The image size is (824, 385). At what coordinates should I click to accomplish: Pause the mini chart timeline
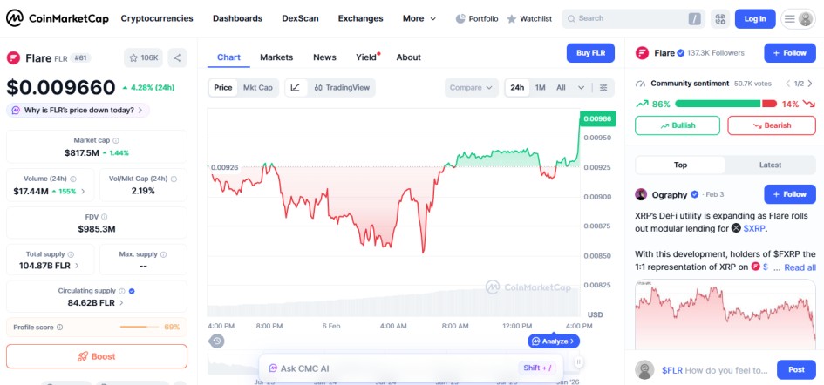point(579,361)
